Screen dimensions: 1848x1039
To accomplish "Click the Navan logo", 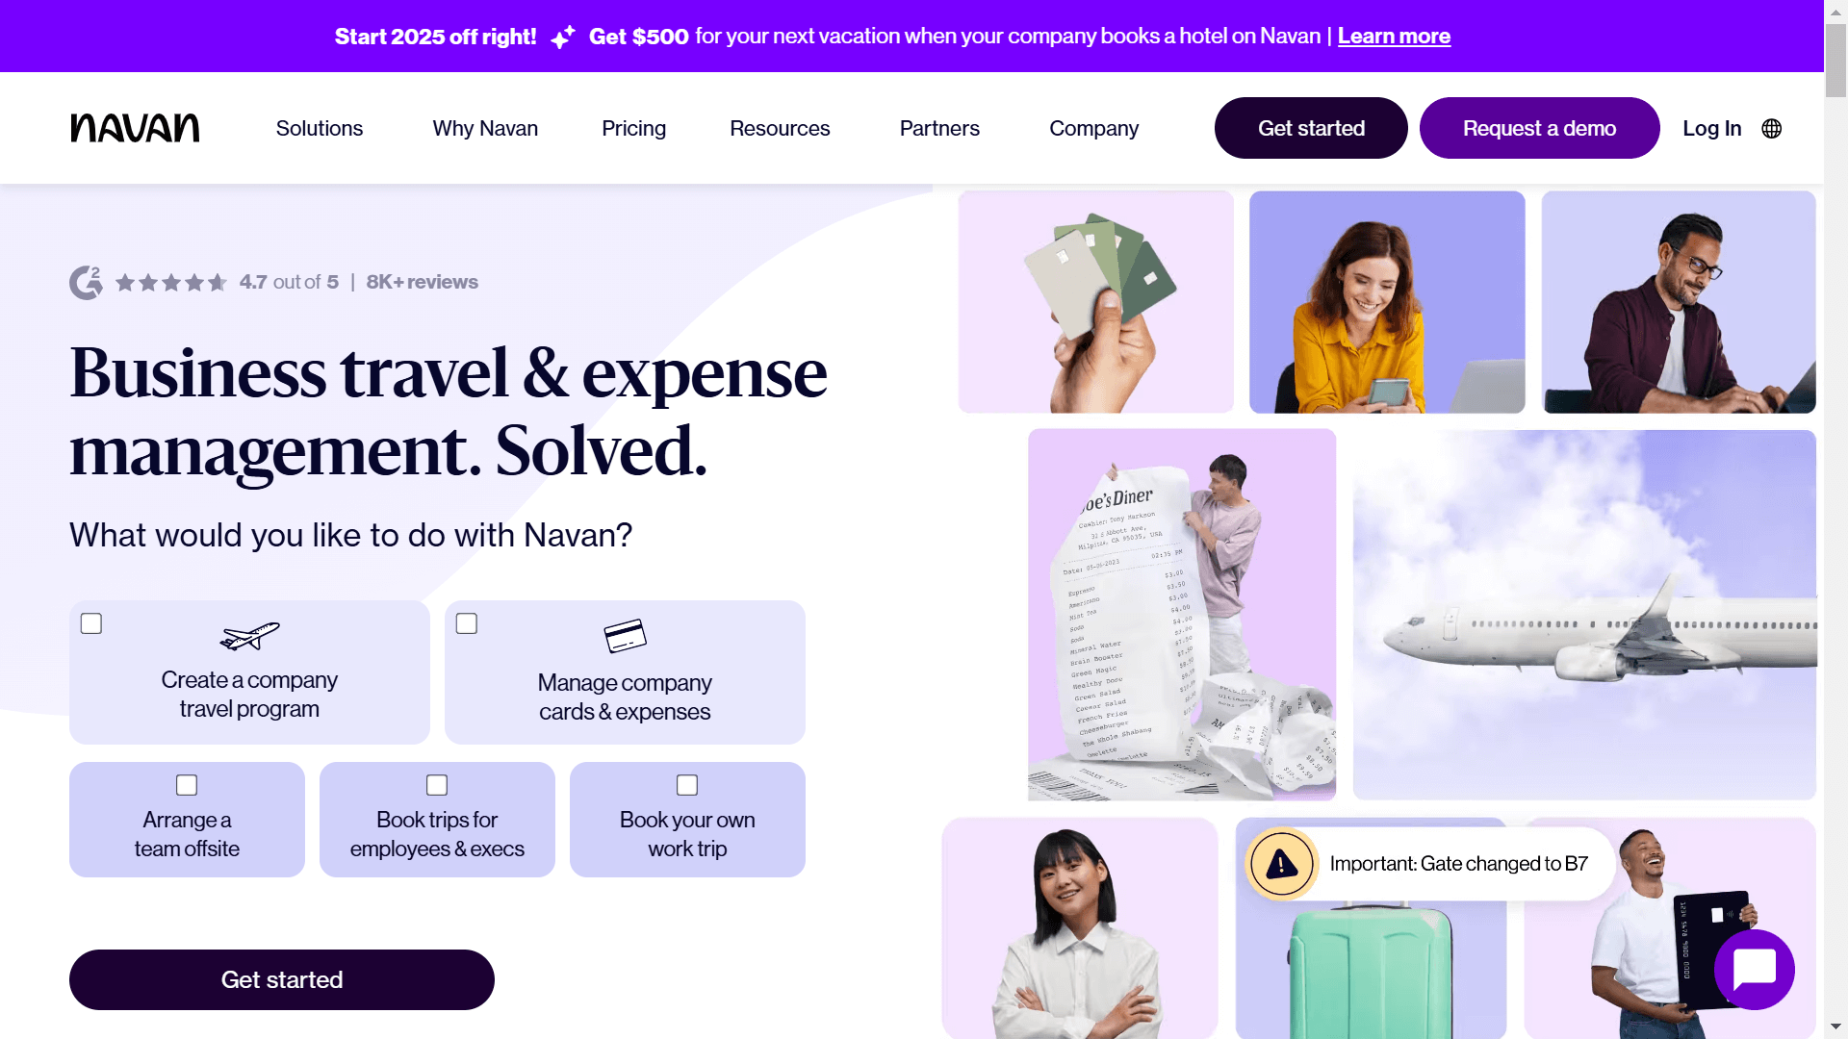I will click(135, 128).
